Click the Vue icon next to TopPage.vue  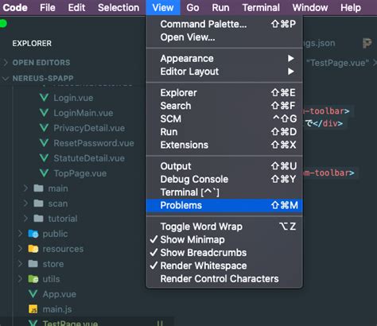(x=44, y=173)
